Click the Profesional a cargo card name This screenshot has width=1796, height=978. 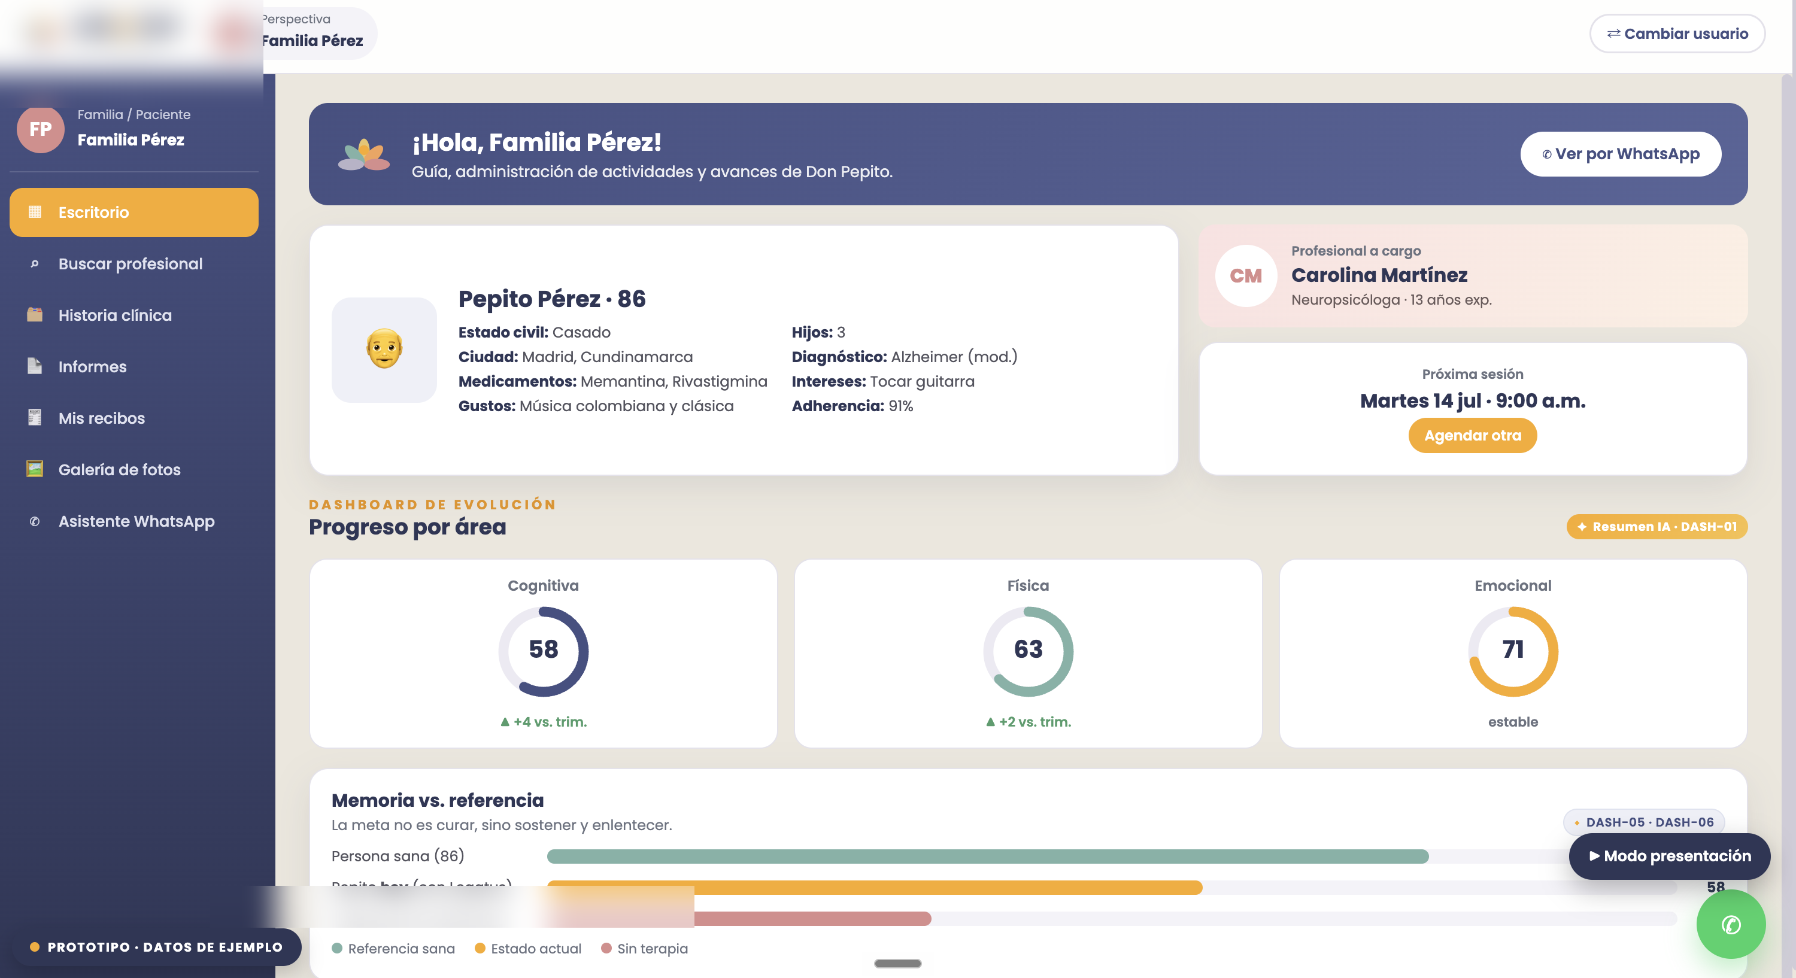(1379, 275)
